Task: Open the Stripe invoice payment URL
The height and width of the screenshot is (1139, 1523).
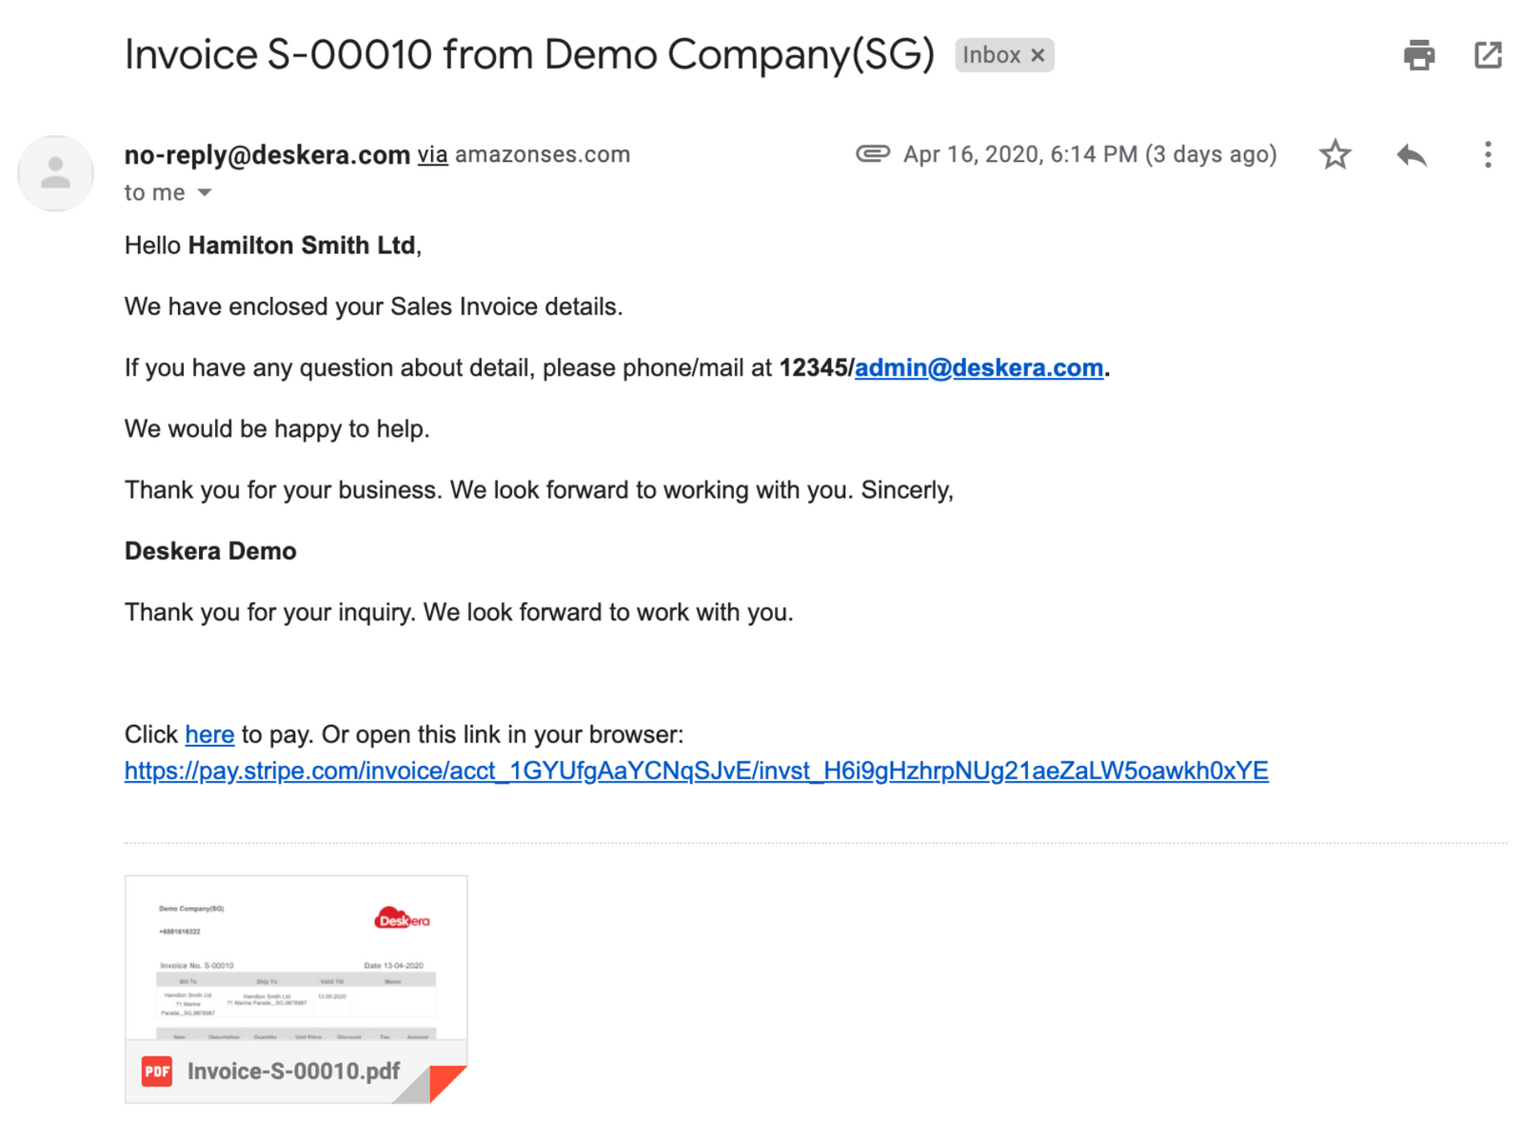Action: coord(696,771)
